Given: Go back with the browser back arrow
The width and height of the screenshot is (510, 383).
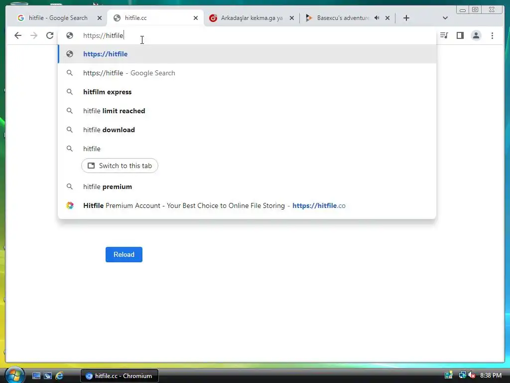Looking at the screenshot, I should coord(18,35).
